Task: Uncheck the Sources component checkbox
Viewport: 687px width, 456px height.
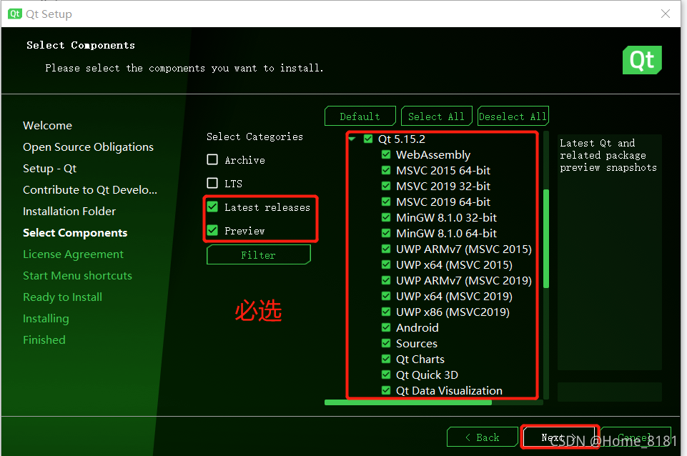Action: pyautogui.click(x=386, y=343)
